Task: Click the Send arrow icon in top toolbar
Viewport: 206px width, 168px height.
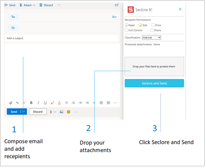Action: pyautogui.click(x=6, y=5)
